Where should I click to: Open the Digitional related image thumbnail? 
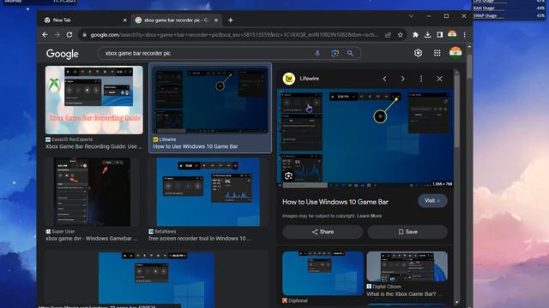(x=323, y=273)
